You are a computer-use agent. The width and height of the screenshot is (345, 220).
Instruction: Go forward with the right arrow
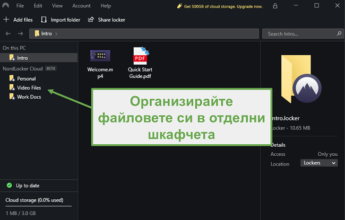coord(21,33)
